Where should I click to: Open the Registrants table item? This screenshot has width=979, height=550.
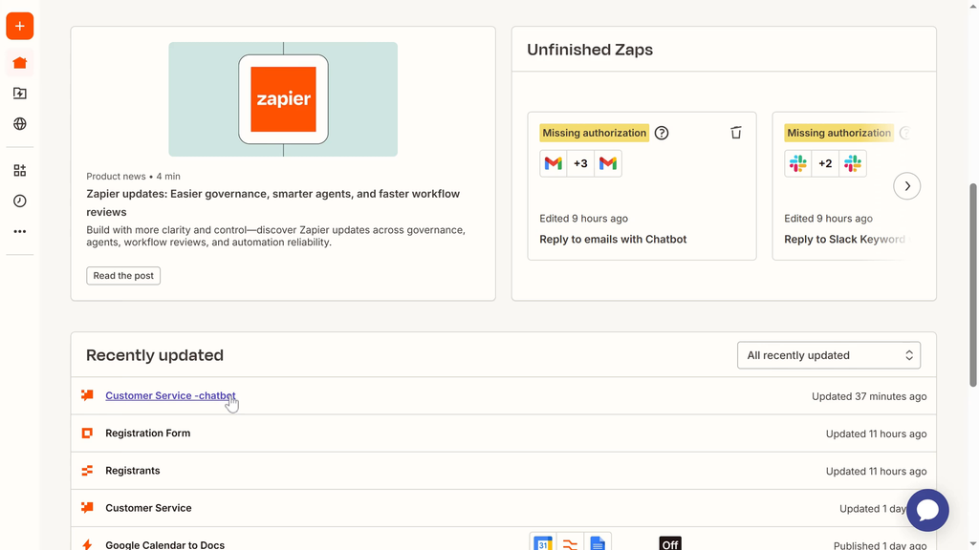point(132,471)
